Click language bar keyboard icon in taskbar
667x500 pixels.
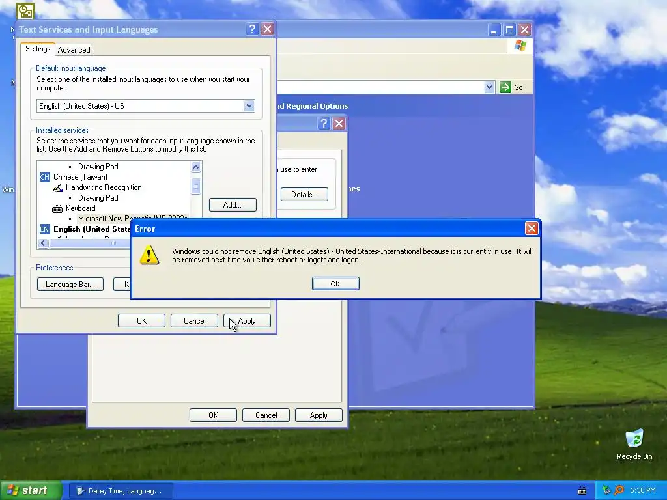pyautogui.click(x=582, y=491)
